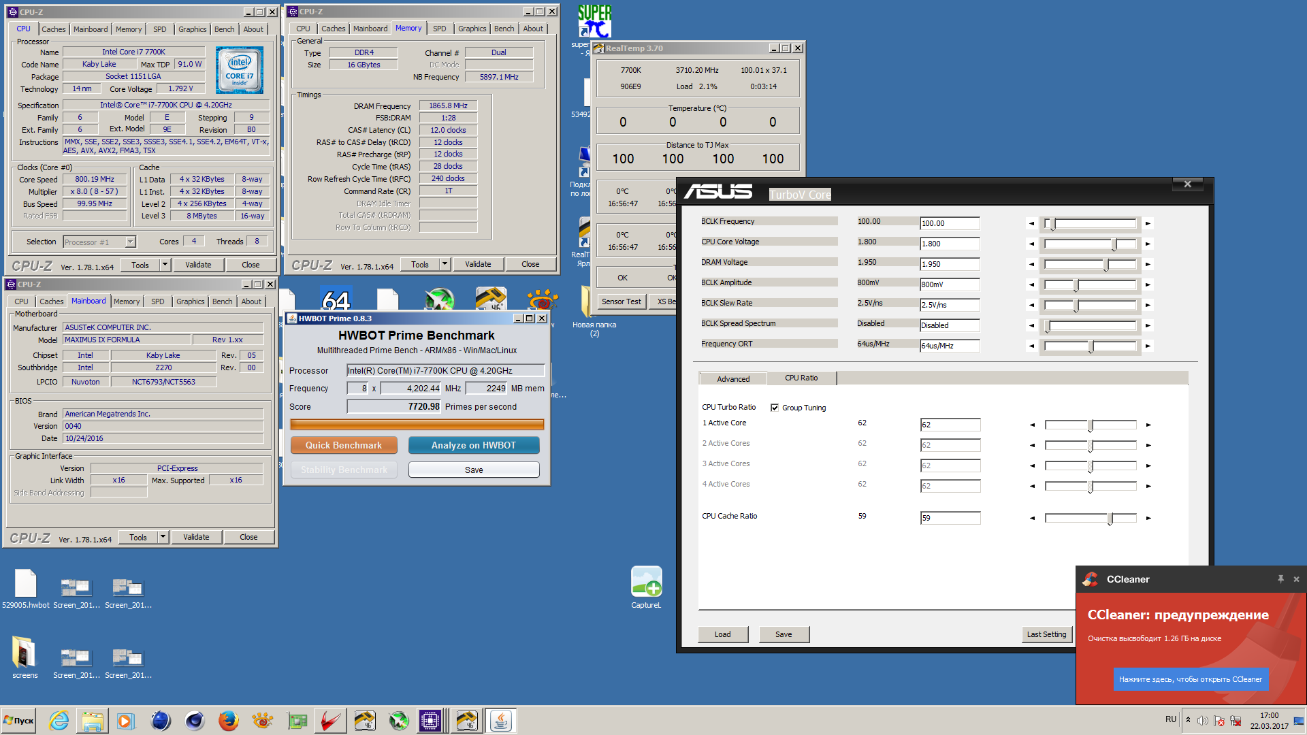Switch to Caches tab in CPU-Z CPU window

tap(53, 29)
